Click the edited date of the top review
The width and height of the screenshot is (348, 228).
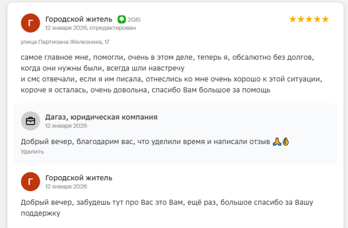[x=90, y=28]
